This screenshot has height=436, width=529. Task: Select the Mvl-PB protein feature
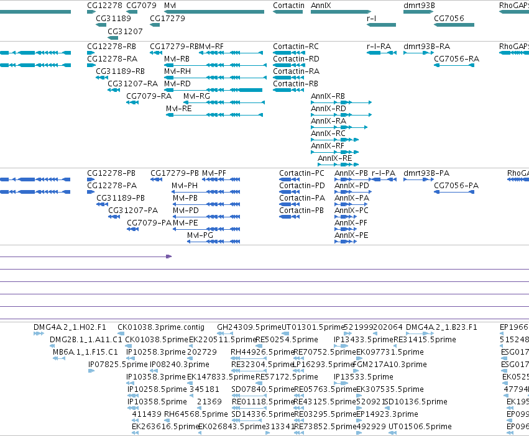(206, 204)
